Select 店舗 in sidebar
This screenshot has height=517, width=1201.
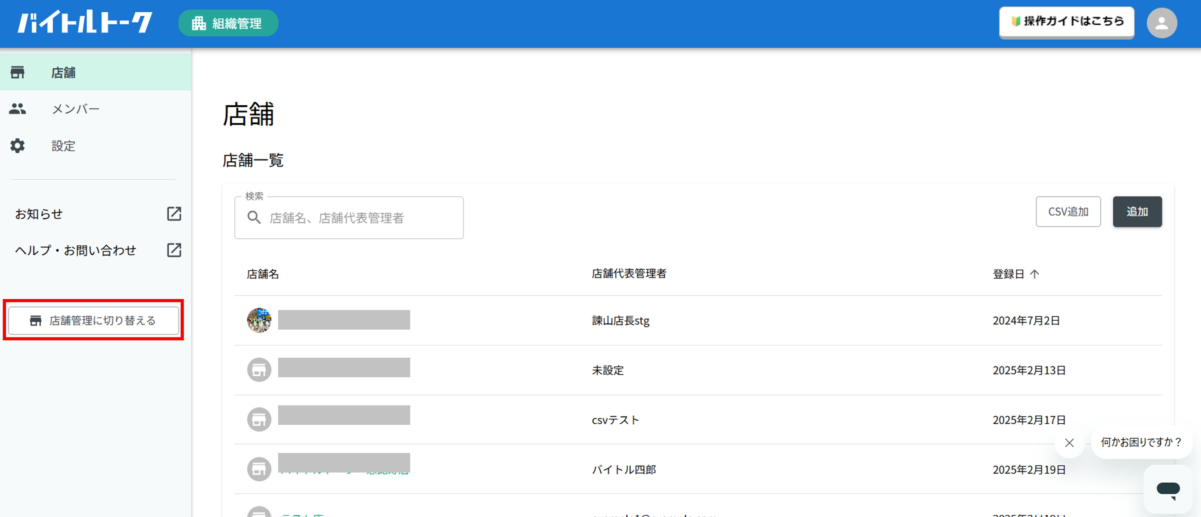96,72
